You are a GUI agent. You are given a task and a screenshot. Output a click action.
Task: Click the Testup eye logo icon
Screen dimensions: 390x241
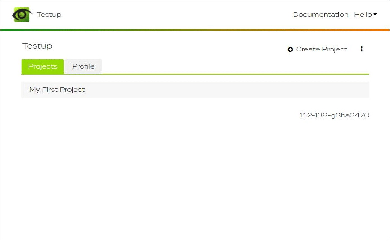point(22,15)
